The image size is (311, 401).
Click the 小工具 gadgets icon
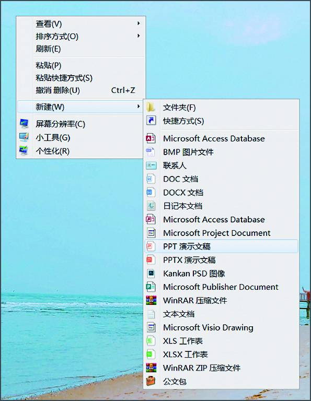click(25, 137)
